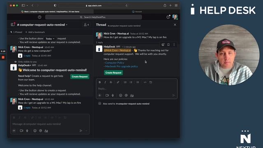Toggle Safari sidebar
Image resolution: width=263 pixels, height=148 pixels.
click(x=23, y=5)
